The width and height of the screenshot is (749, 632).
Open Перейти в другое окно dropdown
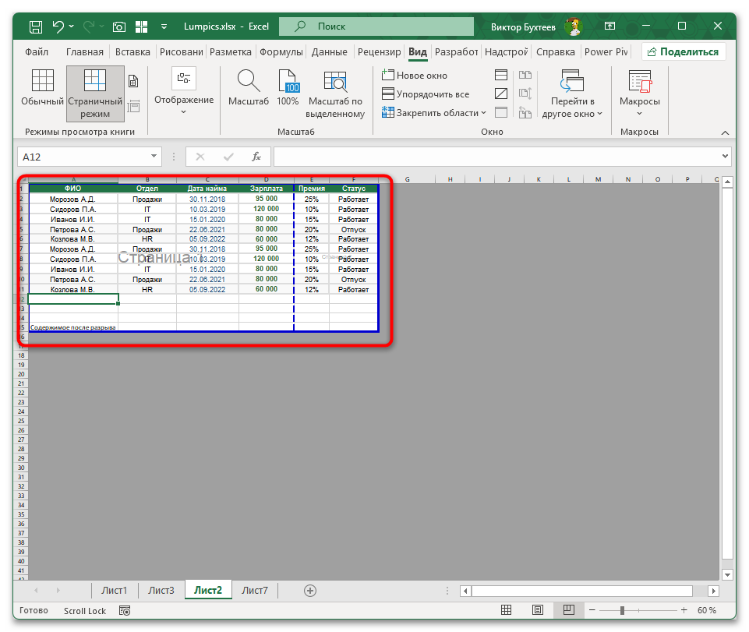[x=573, y=94]
